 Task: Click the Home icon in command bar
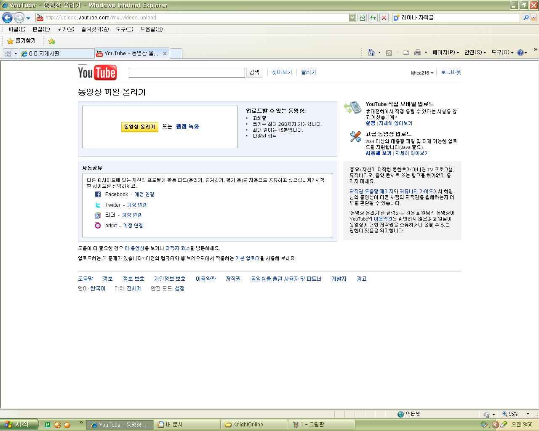pyautogui.click(x=371, y=53)
